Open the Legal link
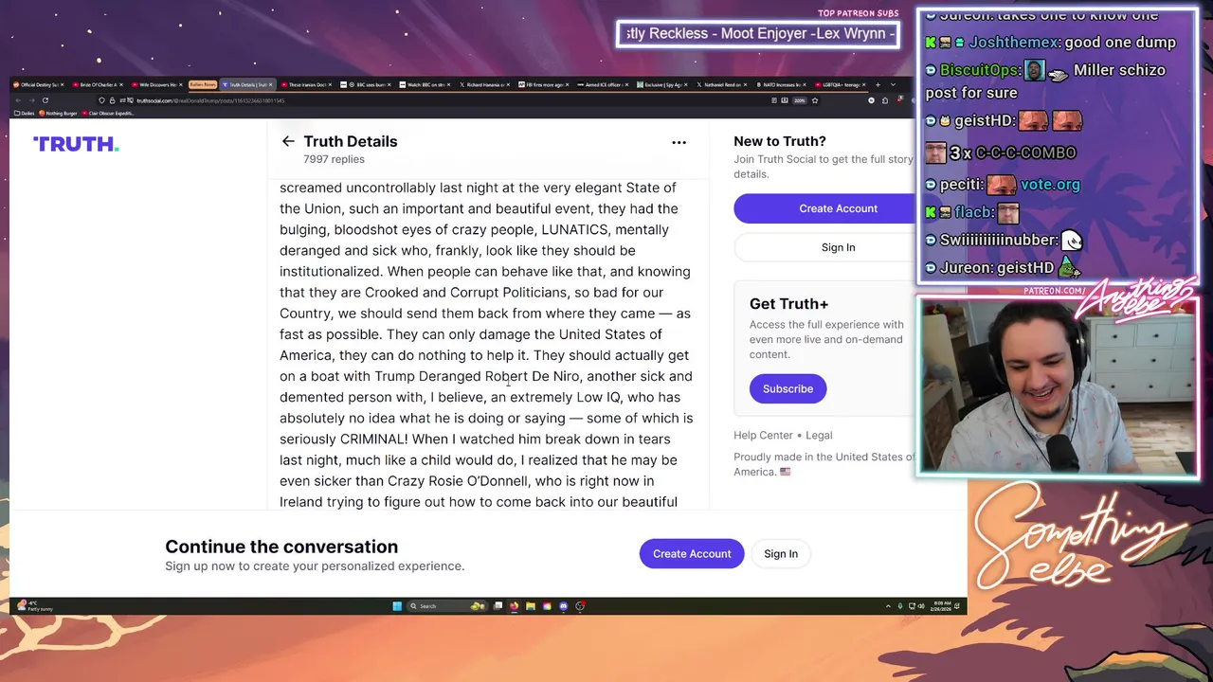This screenshot has height=682, width=1213. pos(819,435)
